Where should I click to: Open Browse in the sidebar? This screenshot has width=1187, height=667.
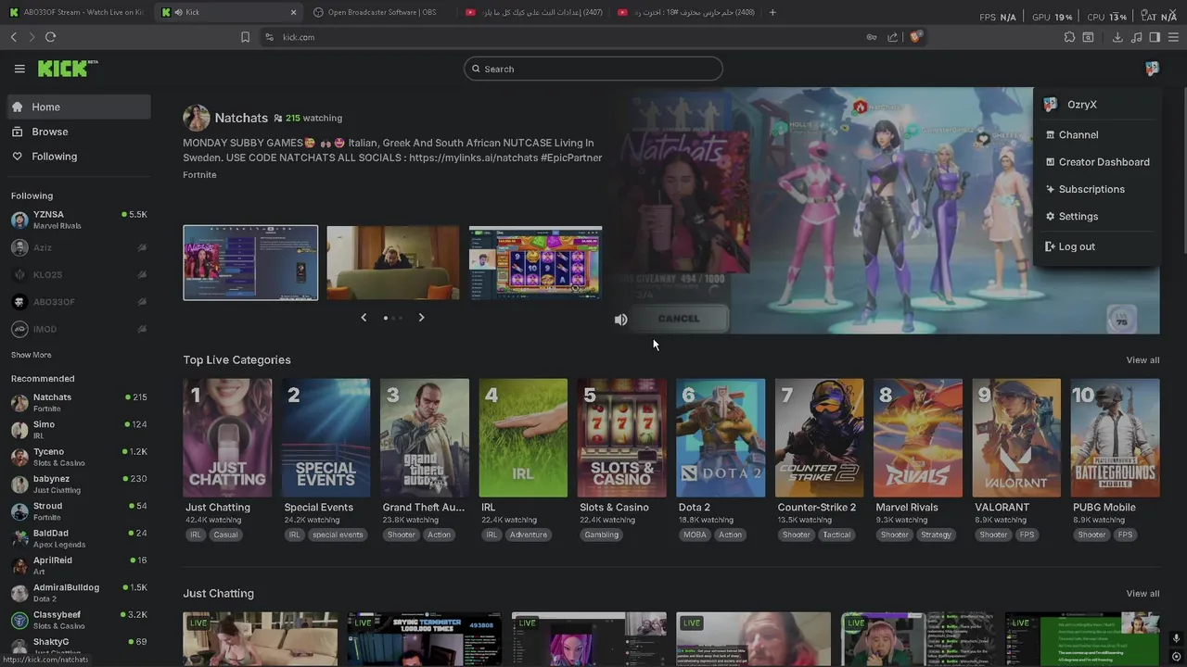tap(79, 132)
